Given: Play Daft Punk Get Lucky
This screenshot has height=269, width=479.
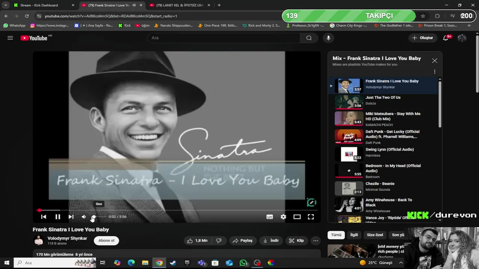Looking at the screenshot, I should [x=383, y=137].
